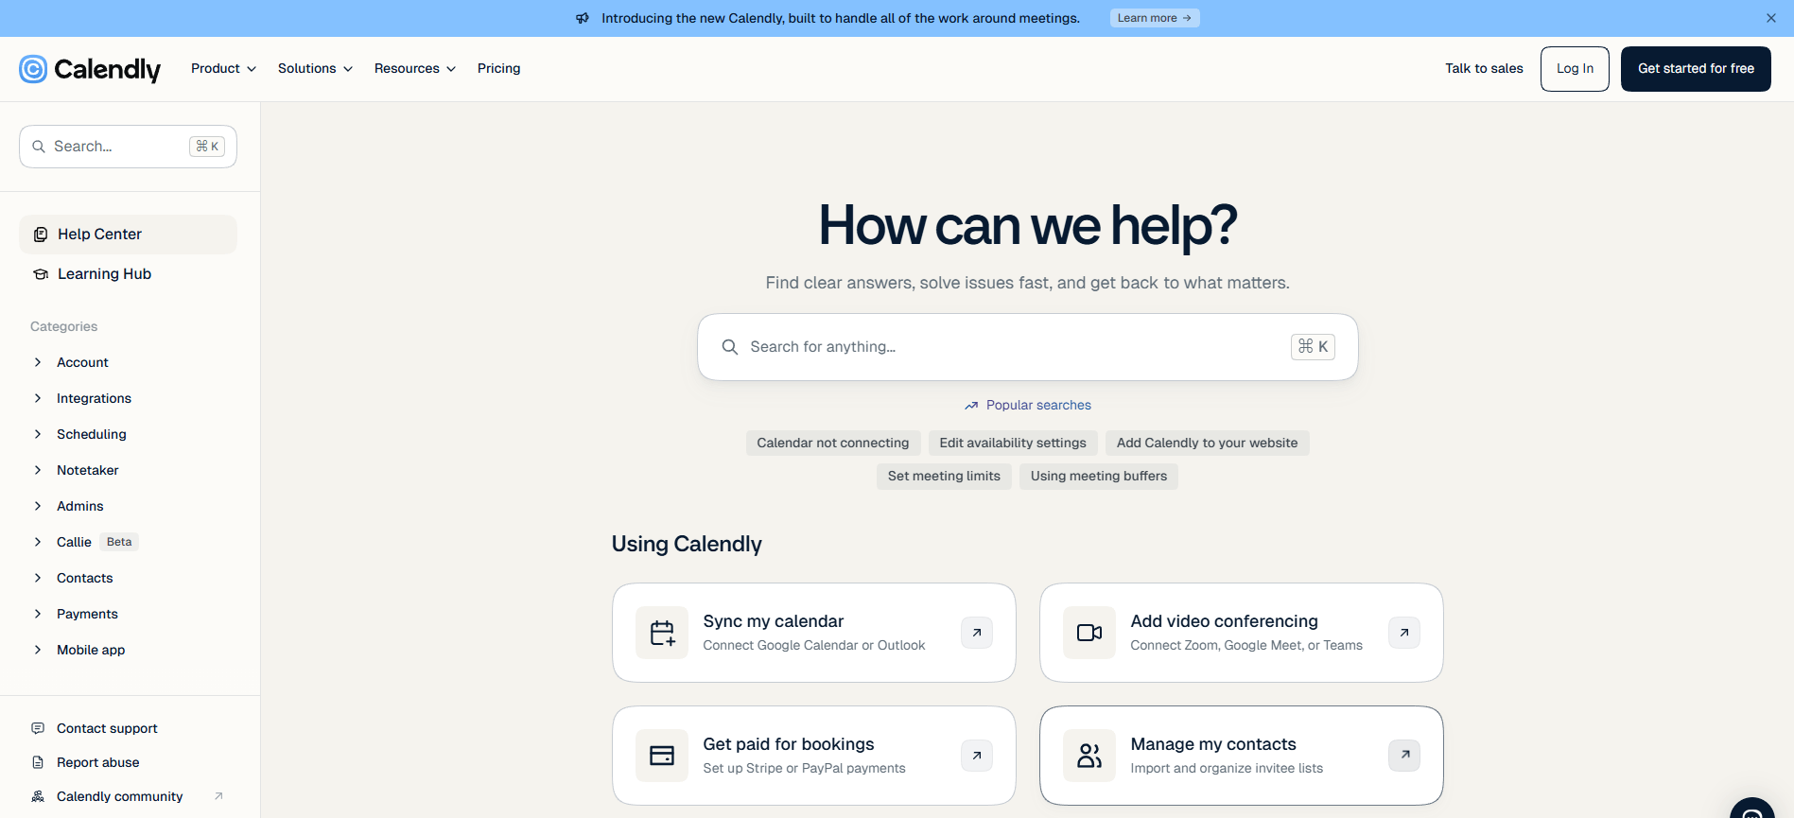The height and width of the screenshot is (818, 1794).
Task: Open the Solutions dropdown menu
Action: click(x=315, y=69)
